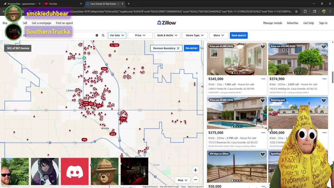The height and width of the screenshot is (188, 334).
Task: Click Report a map error link
Action: point(195,187)
